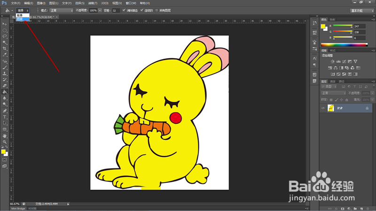Select the Horizontal Type tool

pos(5,117)
